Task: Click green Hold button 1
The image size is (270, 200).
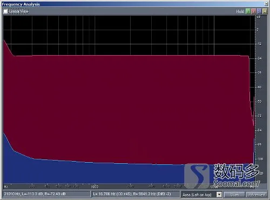Action: (248, 11)
